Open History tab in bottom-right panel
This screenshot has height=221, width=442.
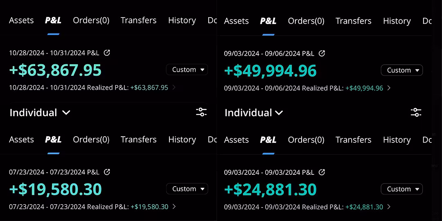pyautogui.click(x=397, y=140)
